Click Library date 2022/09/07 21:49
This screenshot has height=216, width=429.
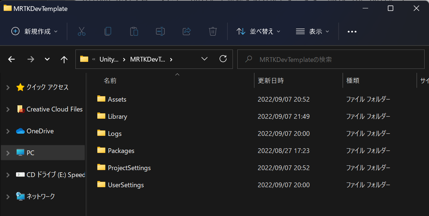click(x=284, y=116)
